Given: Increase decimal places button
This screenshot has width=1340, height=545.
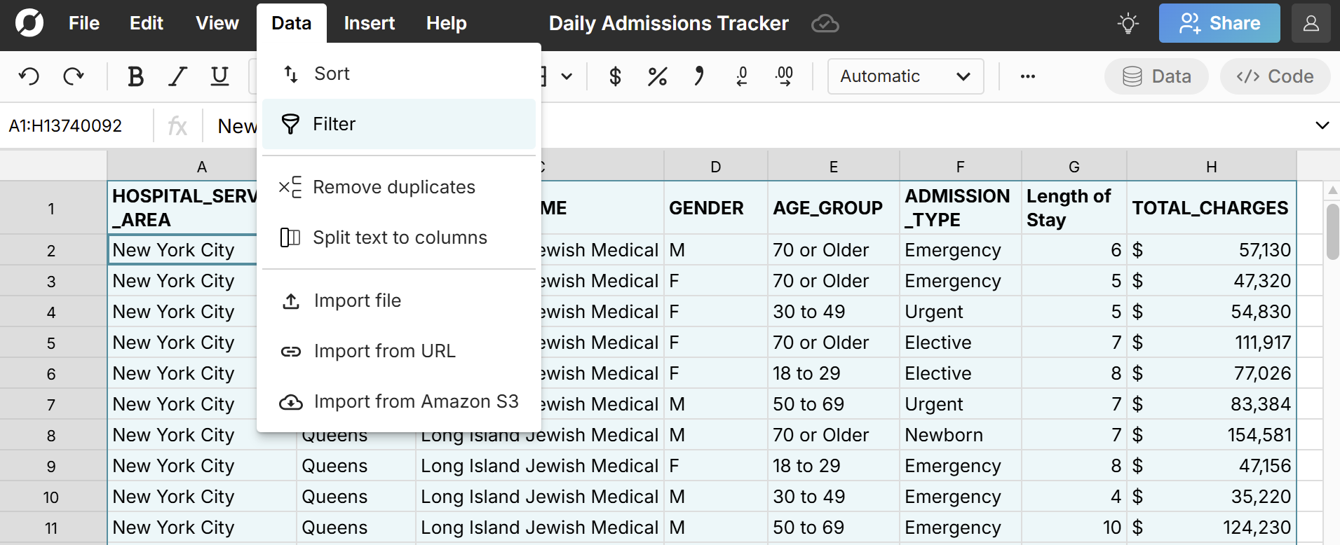Looking at the screenshot, I should 784,76.
